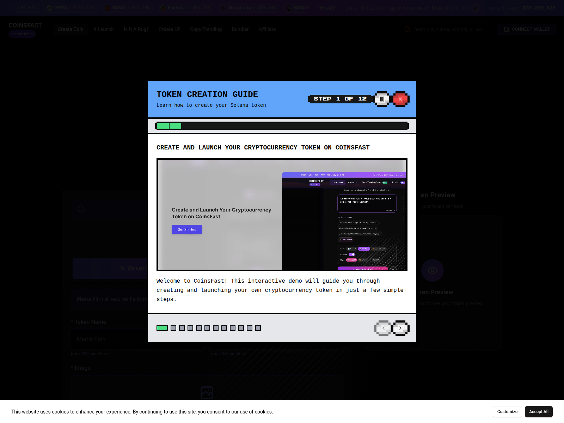This screenshot has height=423, width=564.
Task: Click the info icon in the form
Action: coord(81,209)
